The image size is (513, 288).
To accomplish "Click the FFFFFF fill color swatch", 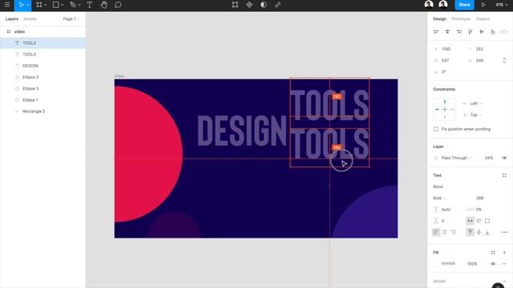I will pyautogui.click(x=436, y=264).
